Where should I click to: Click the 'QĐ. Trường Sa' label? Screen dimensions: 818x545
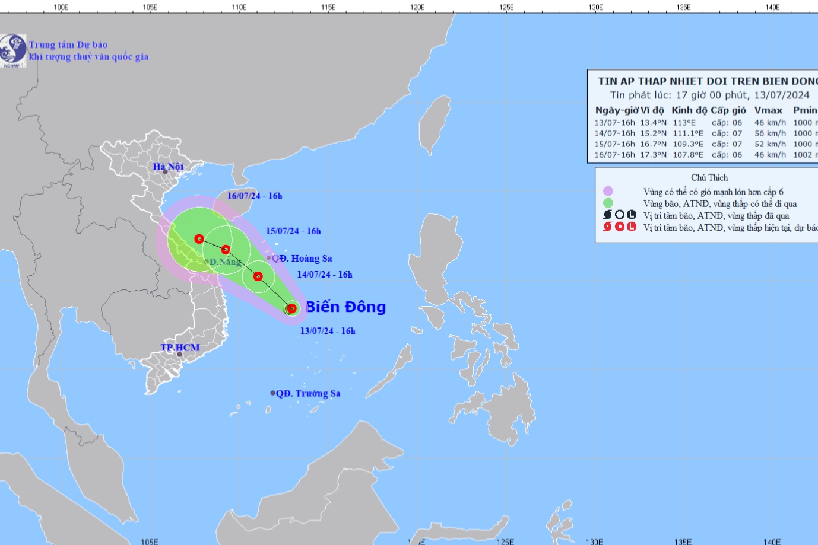click(308, 393)
